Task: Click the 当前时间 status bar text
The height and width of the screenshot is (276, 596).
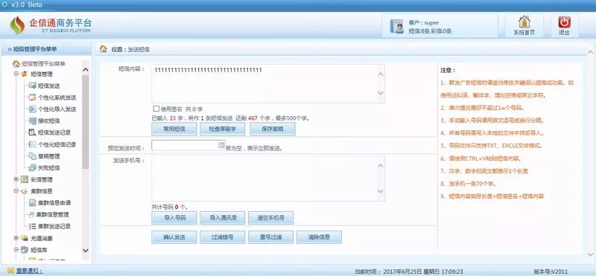Action: (x=408, y=272)
